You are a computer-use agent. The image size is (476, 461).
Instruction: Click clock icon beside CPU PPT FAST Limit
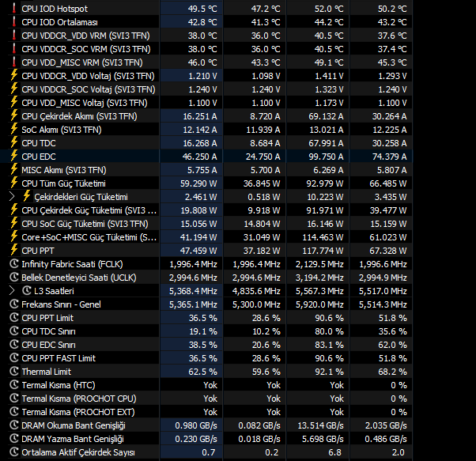coord(14,358)
